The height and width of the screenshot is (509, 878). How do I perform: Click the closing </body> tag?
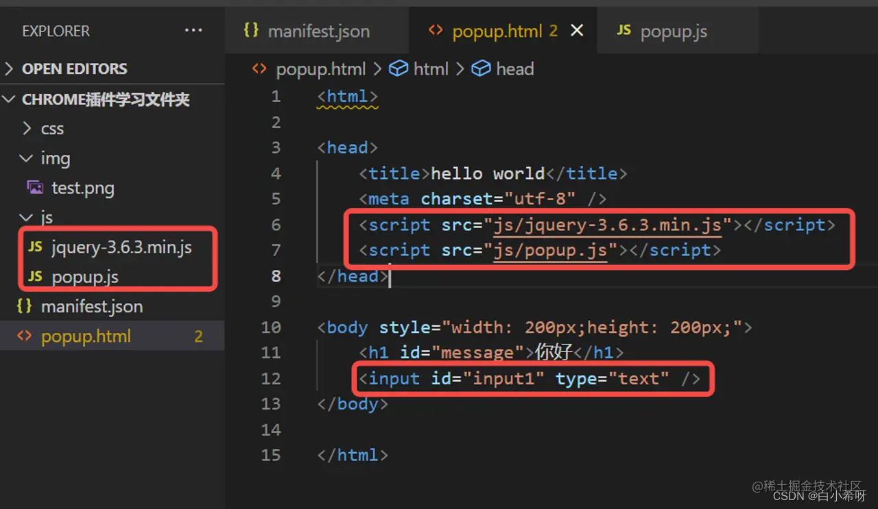[353, 404]
